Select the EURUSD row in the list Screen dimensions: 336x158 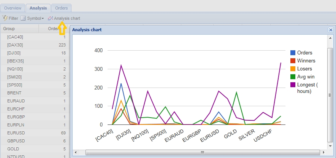34,133
